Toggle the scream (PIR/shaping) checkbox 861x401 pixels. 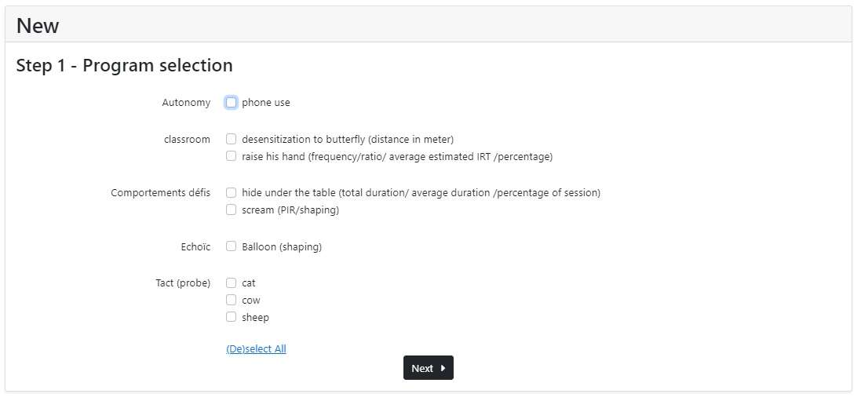point(232,210)
